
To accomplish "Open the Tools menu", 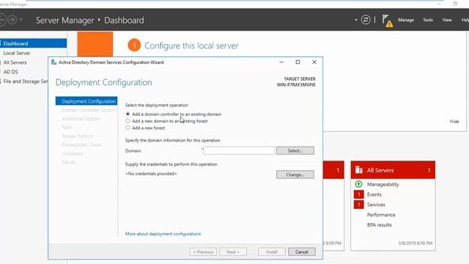I will [428, 20].
